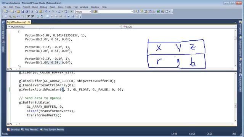This screenshot has width=244, height=137.
Task: Open the View menu
Action: 18,7
